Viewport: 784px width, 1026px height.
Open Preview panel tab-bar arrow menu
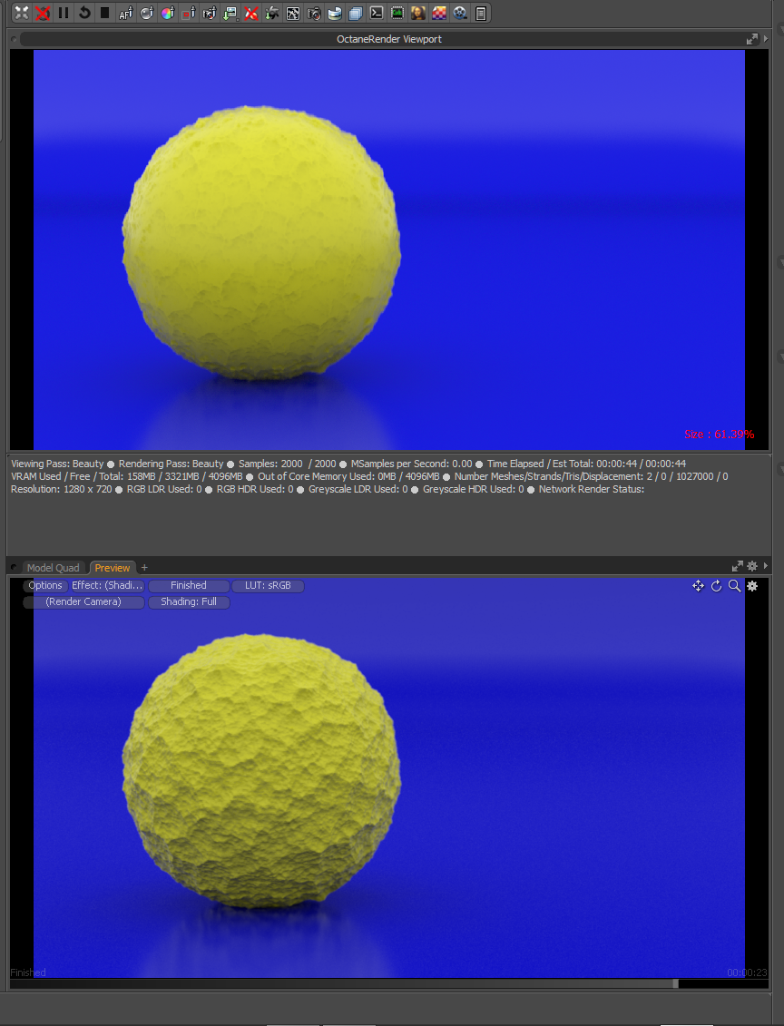click(x=766, y=566)
